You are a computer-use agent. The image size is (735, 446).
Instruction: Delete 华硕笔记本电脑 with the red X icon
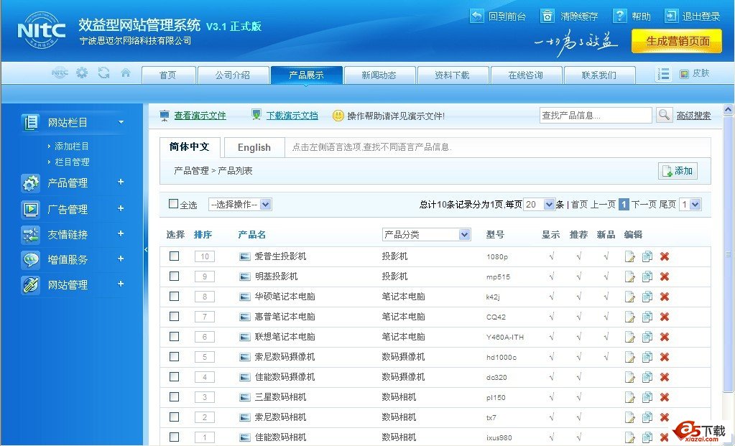click(x=665, y=297)
